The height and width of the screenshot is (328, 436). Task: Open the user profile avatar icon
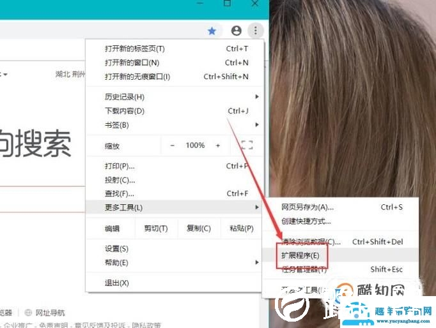[237, 31]
